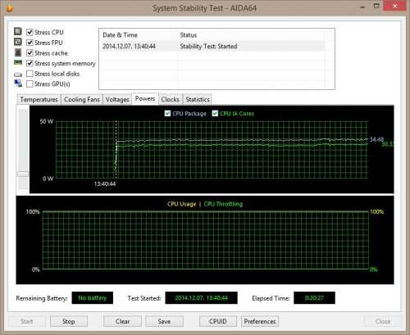
Task: Click the CPU chip icon beside Stress CPU
Action: pyautogui.click(x=18, y=31)
